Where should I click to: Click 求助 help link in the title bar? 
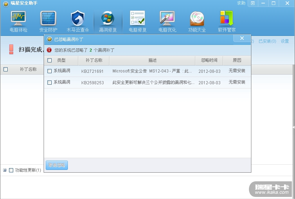[x=241, y=3]
